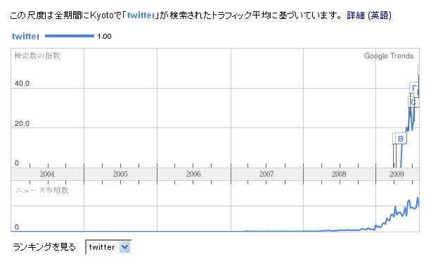The height and width of the screenshot is (264, 431).
Task: Select the news flag marker labeled B
Action: (401, 139)
